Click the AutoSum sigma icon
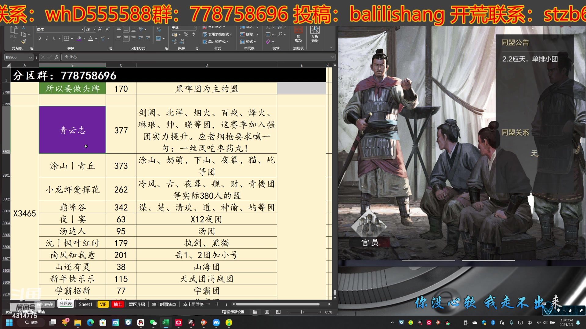The width and height of the screenshot is (586, 329). 268,28
